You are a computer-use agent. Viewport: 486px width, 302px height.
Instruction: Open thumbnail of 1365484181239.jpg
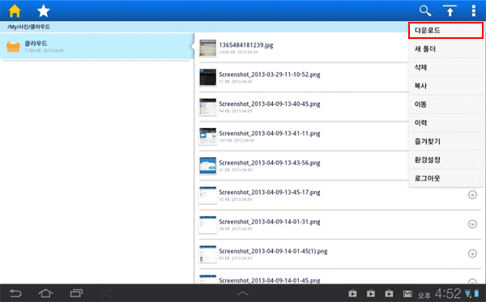(x=207, y=48)
